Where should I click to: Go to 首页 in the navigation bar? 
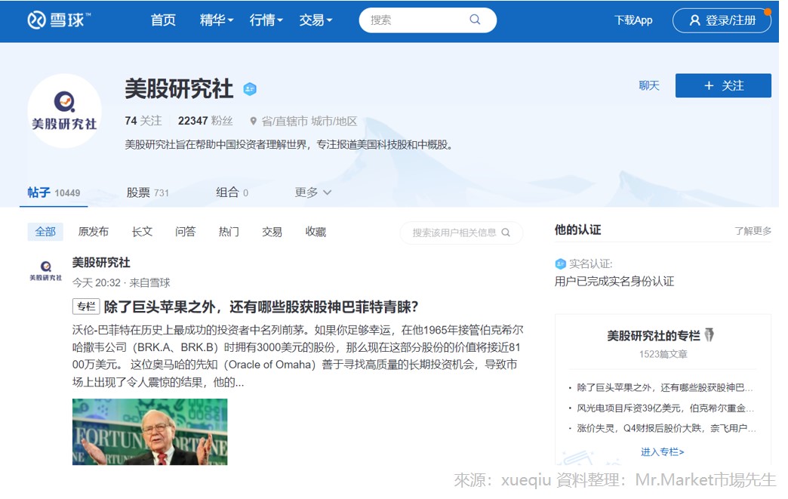click(163, 20)
